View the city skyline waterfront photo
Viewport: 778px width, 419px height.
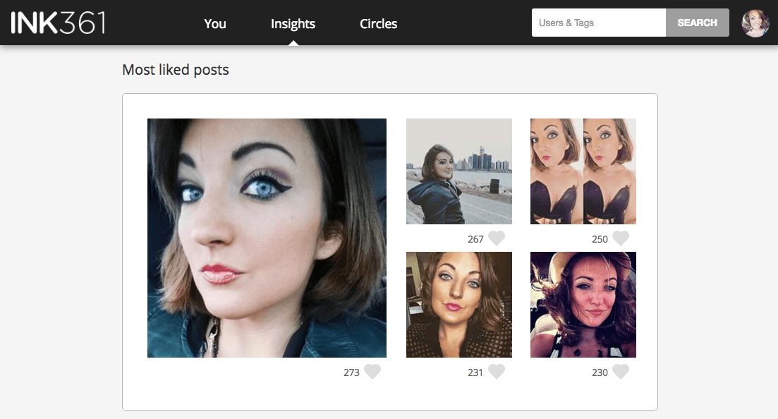point(459,171)
